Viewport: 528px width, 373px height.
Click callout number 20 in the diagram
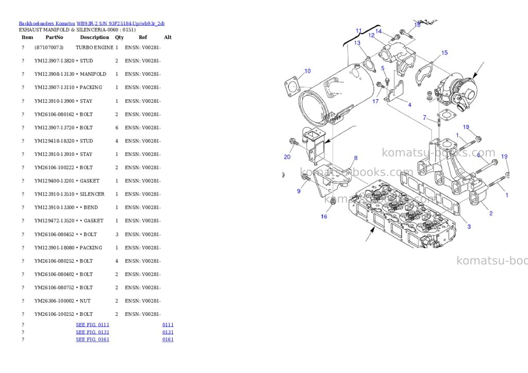point(287,157)
